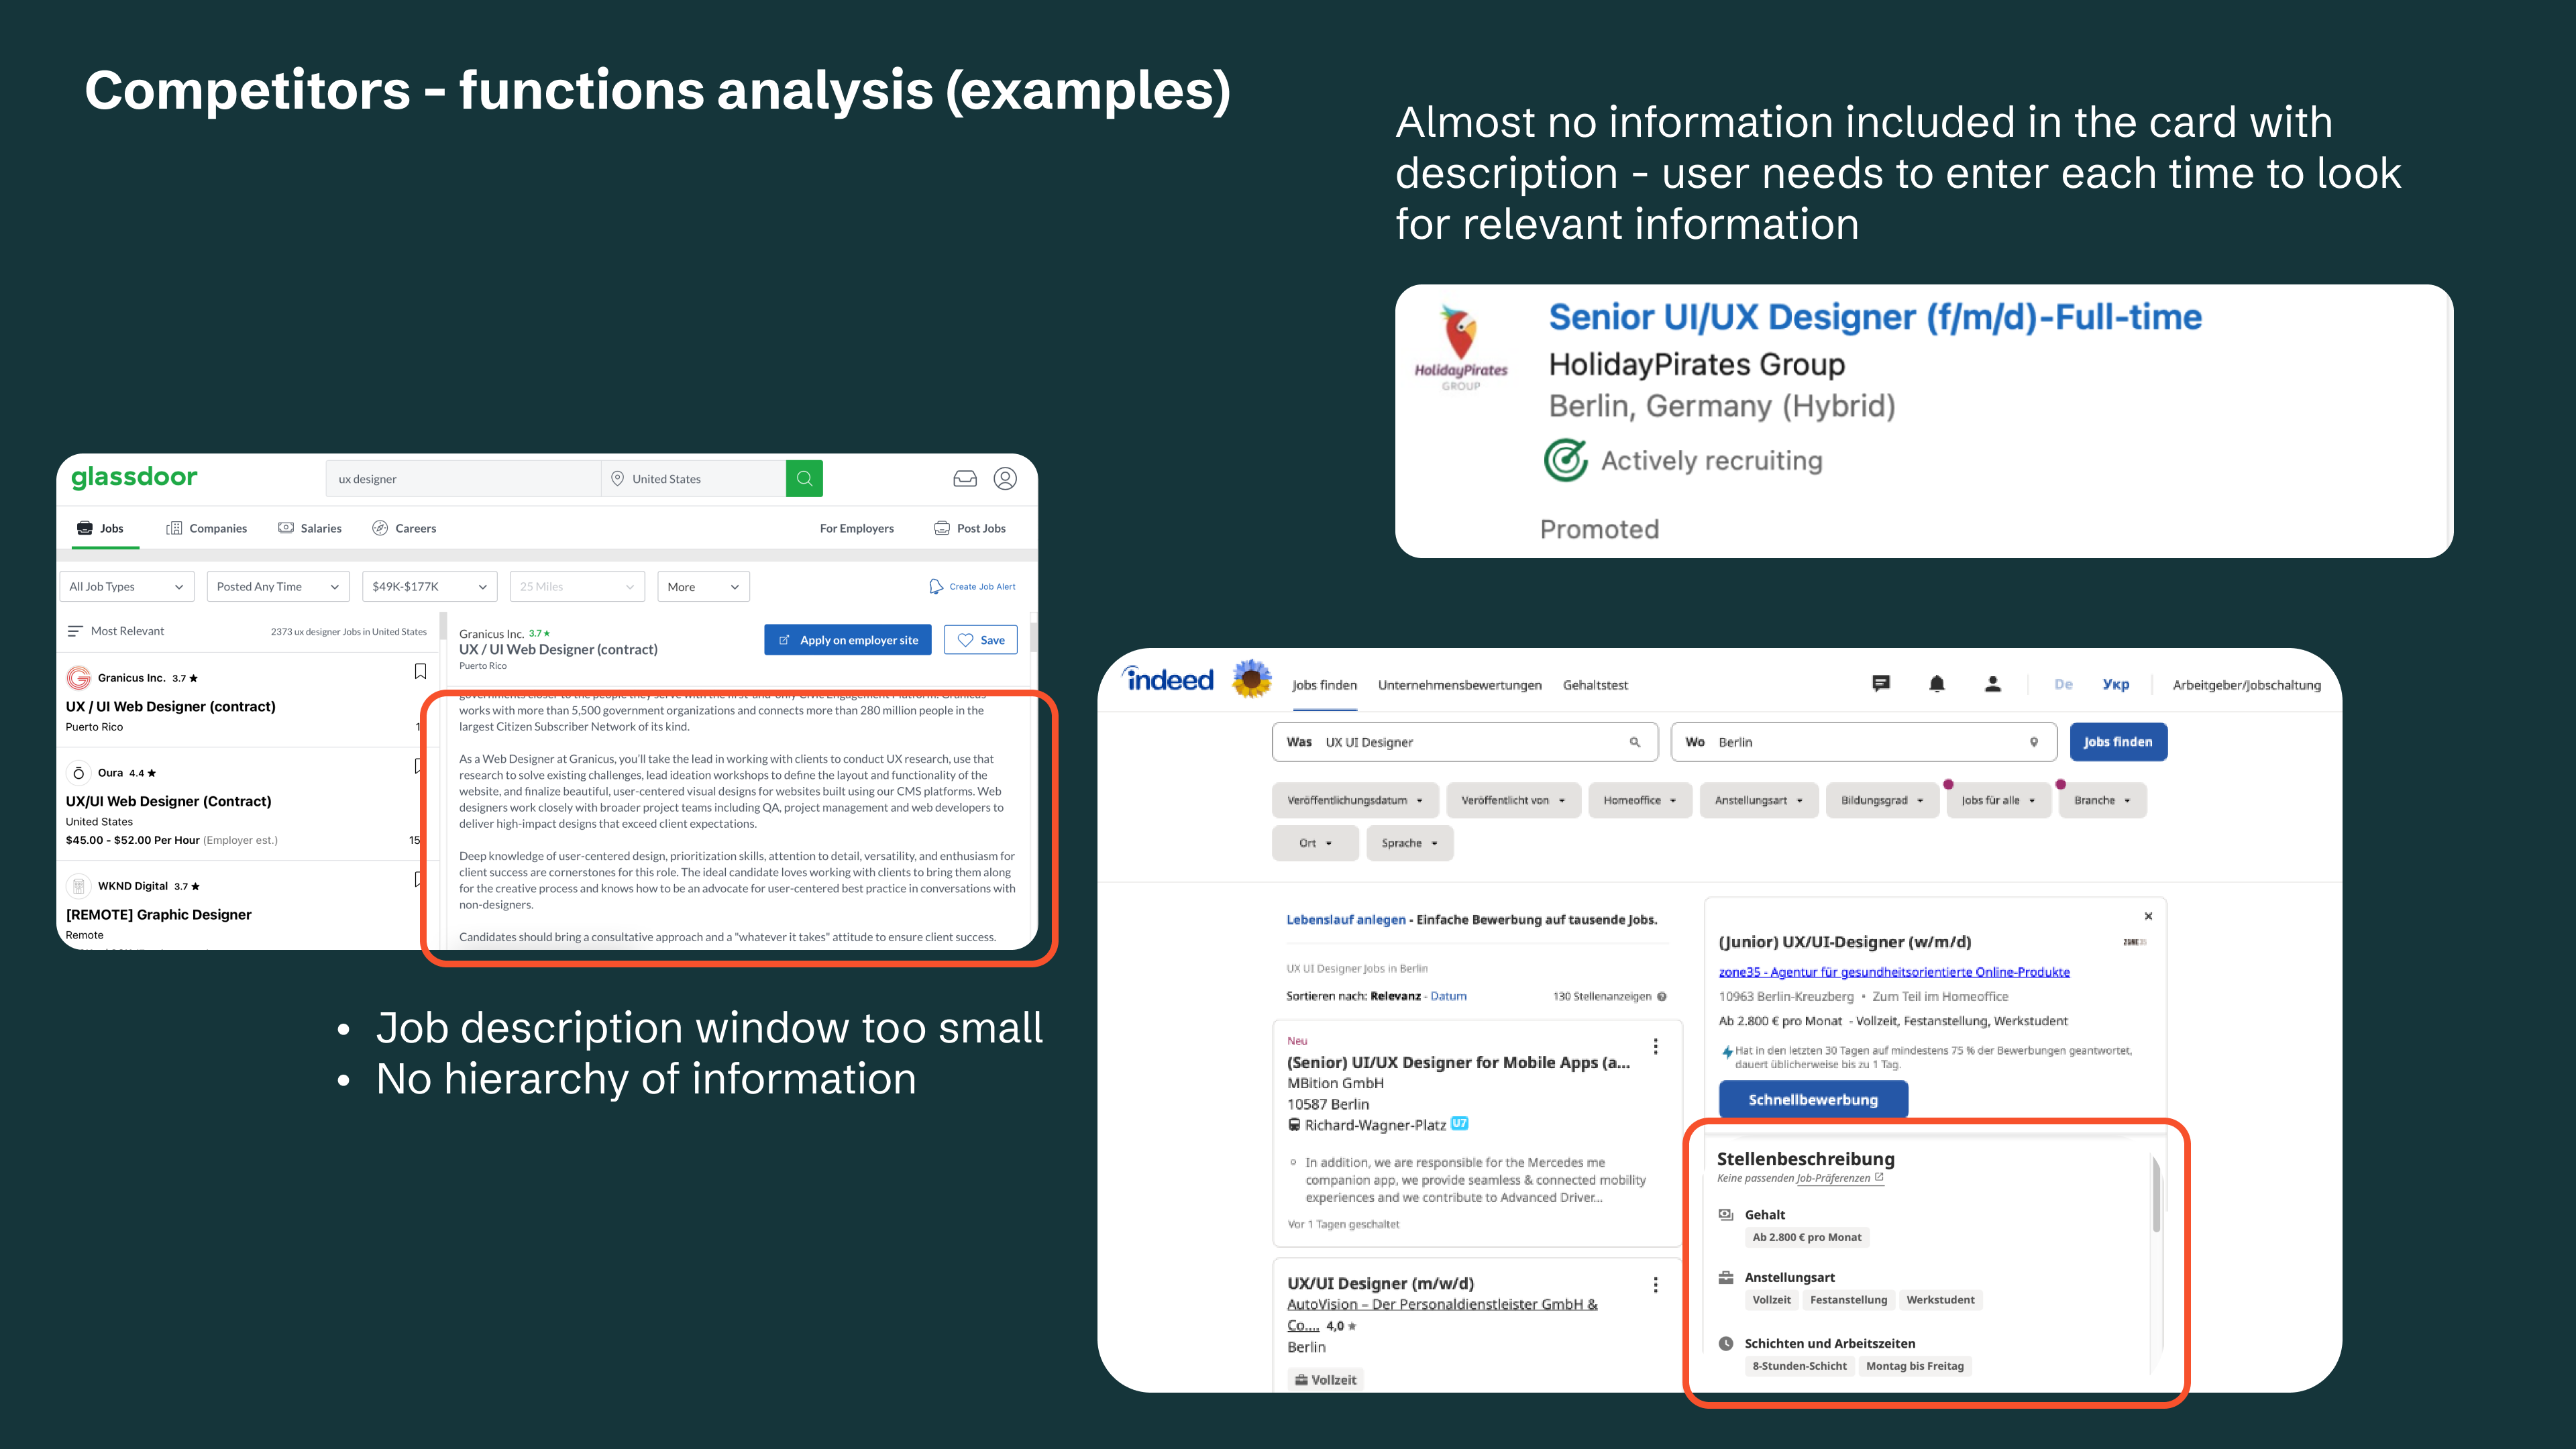Expand the All Job Types dropdown
The width and height of the screenshot is (2576, 1449).
tap(126, 587)
